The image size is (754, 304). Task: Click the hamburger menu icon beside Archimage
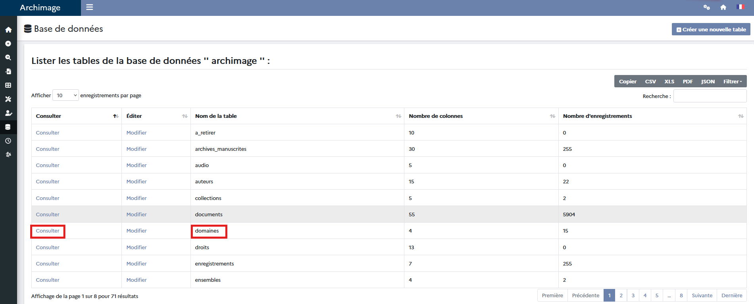(90, 7)
